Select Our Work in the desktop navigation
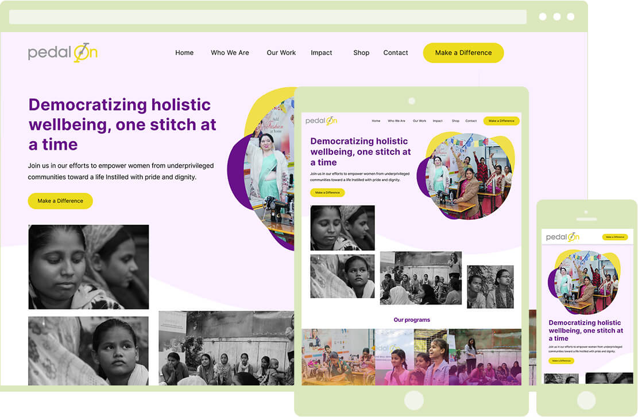Screen dimensions: 638x417 point(281,53)
